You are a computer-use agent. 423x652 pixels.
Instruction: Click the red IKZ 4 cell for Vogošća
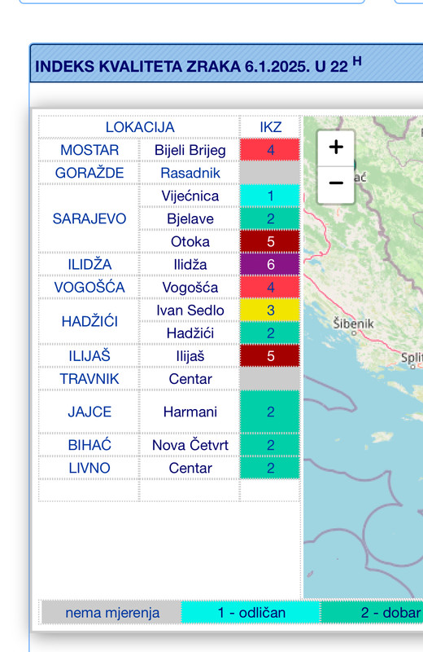(x=270, y=288)
